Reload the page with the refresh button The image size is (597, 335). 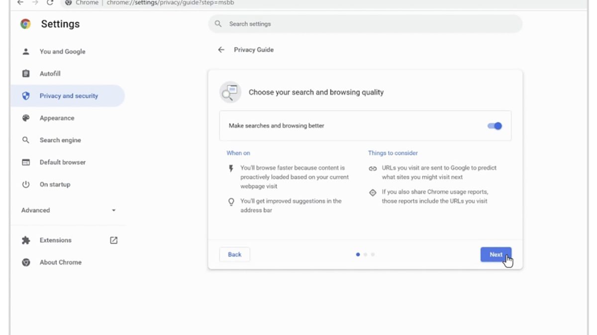pos(50,3)
